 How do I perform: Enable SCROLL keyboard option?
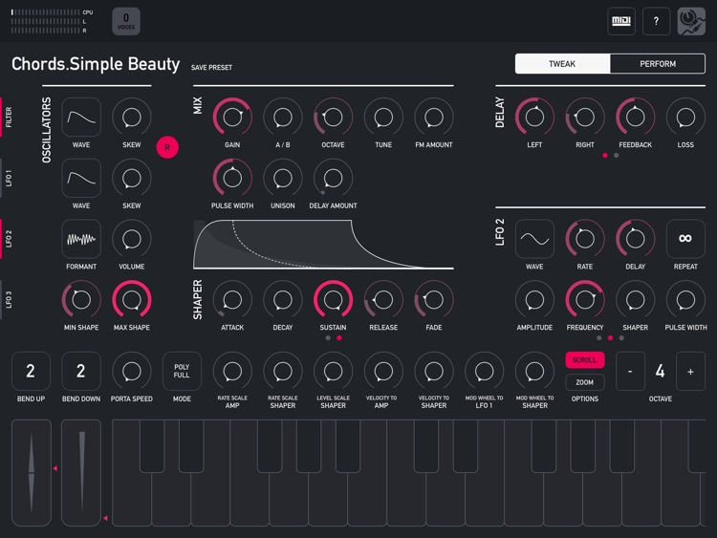point(585,359)
